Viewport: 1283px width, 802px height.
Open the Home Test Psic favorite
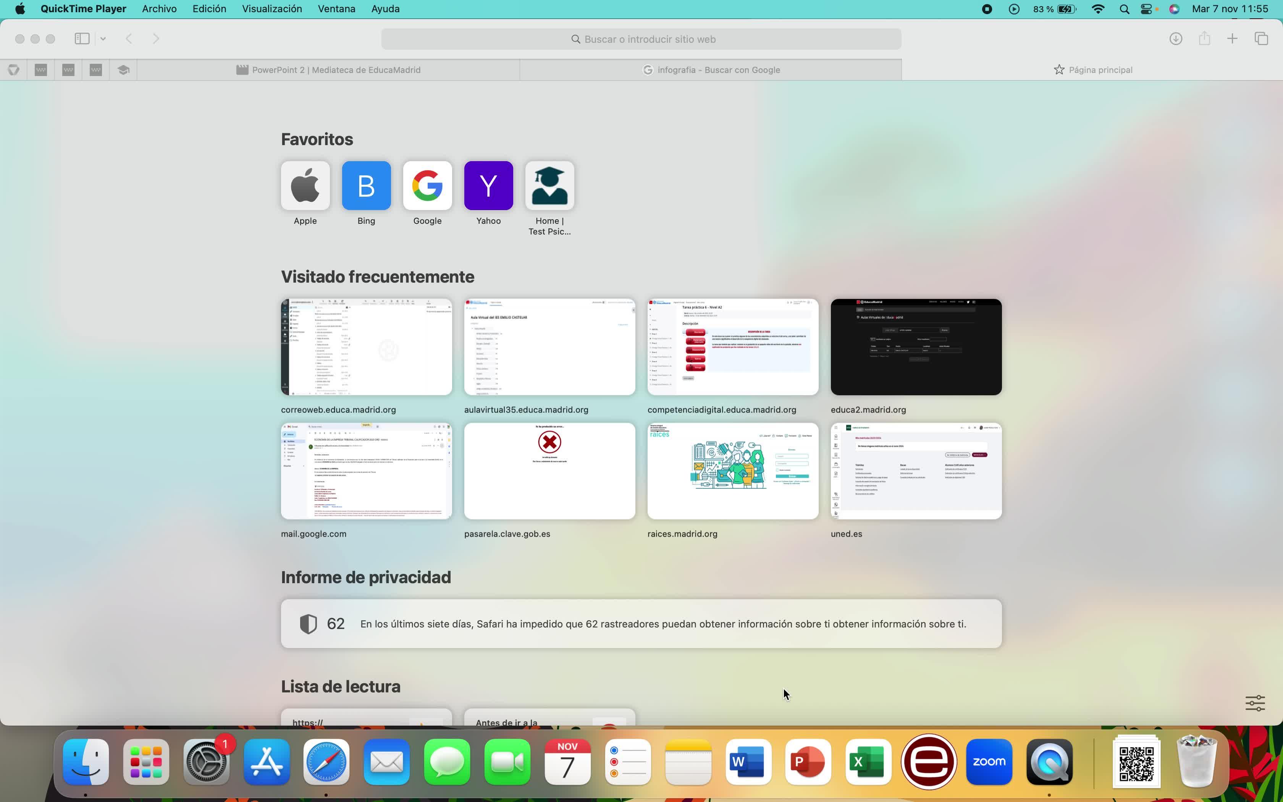(549, 186)
